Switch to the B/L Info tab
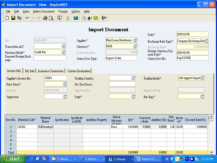Image resolution: width=217 pixels, height=163 pixels. pos(30,71)
